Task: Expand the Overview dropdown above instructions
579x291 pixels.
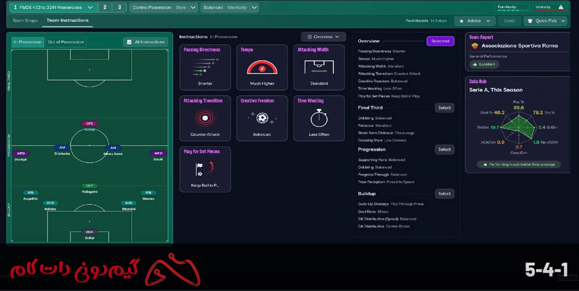Action: (x=323, y=37)
